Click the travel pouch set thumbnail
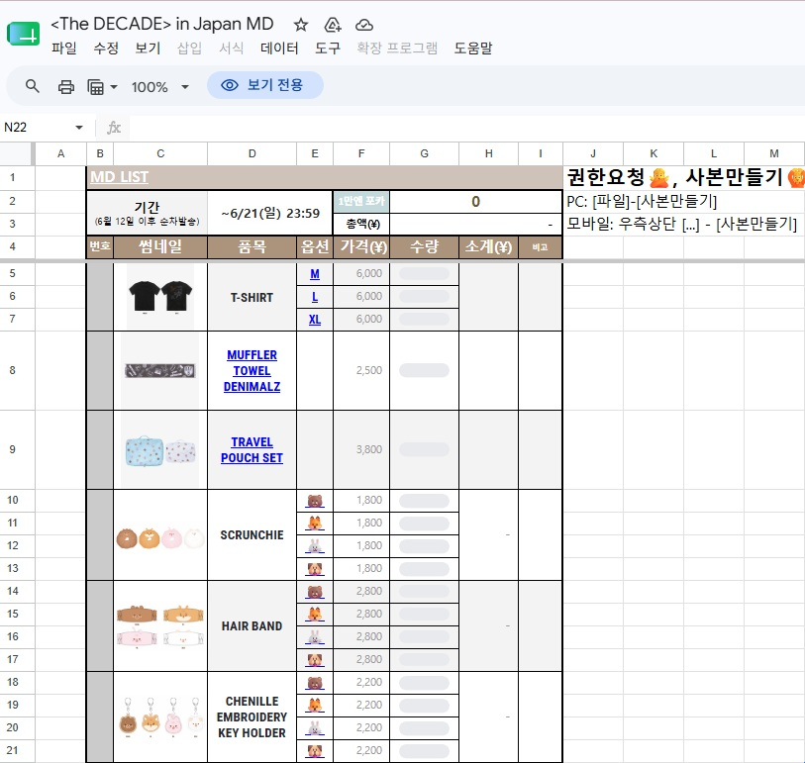Viewport: 805px width, 763px height. tap(160, 451)
